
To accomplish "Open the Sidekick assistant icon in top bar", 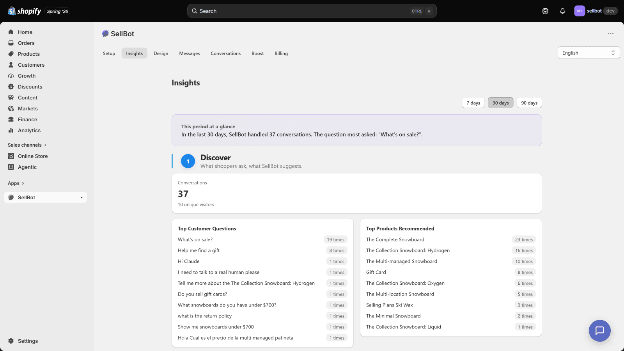I will [x=545, y=11].
